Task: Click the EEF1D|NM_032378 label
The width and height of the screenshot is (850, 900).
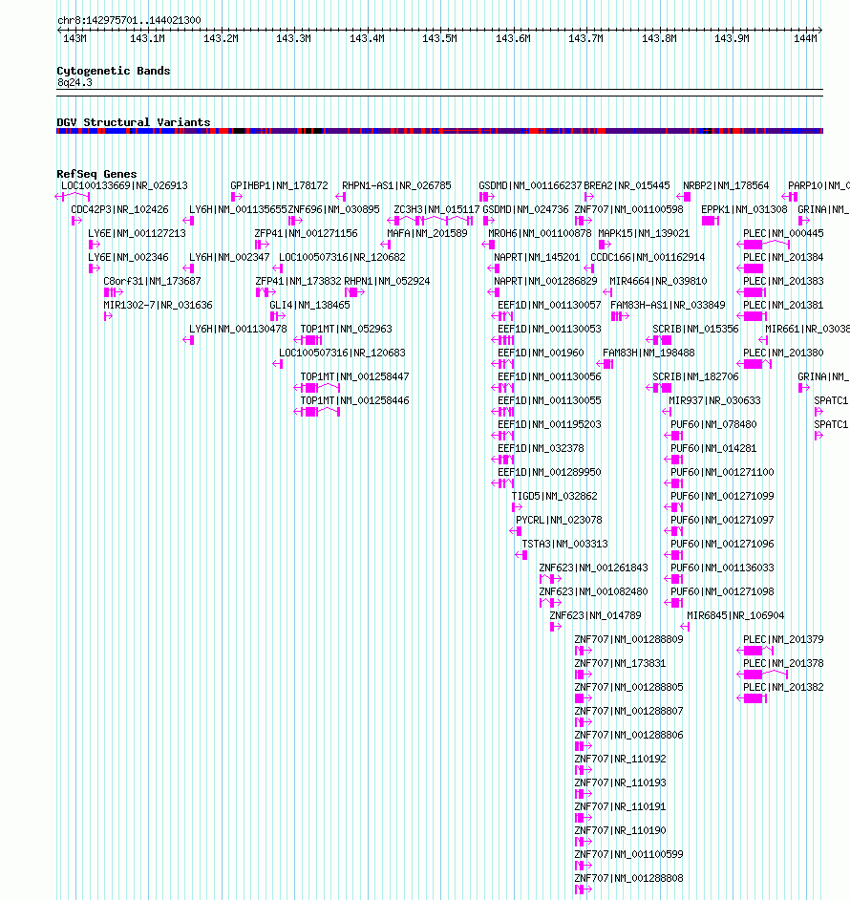Action: 541,448
